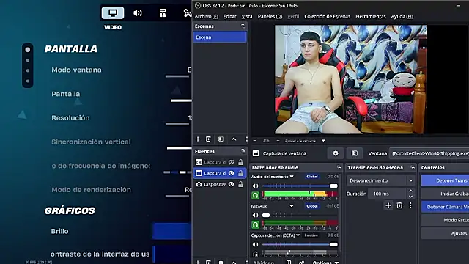Adjust the Mic/Aux volume slider

point(300,215)
